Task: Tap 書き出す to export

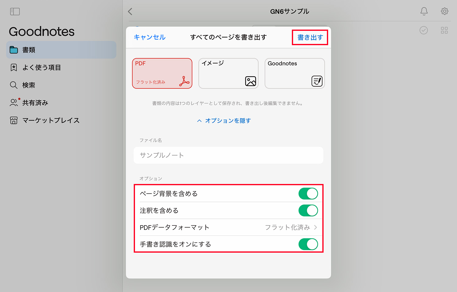Action: pos(310,38)
